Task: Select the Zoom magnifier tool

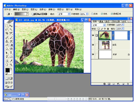Action: click(x=11, y=64)
